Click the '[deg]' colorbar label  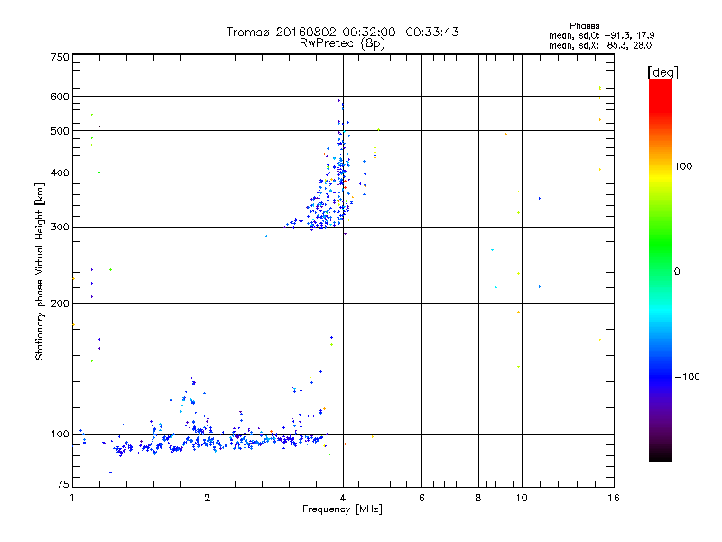click(662, 72)
